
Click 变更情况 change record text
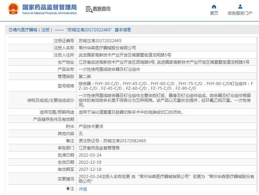click(166, 179)
